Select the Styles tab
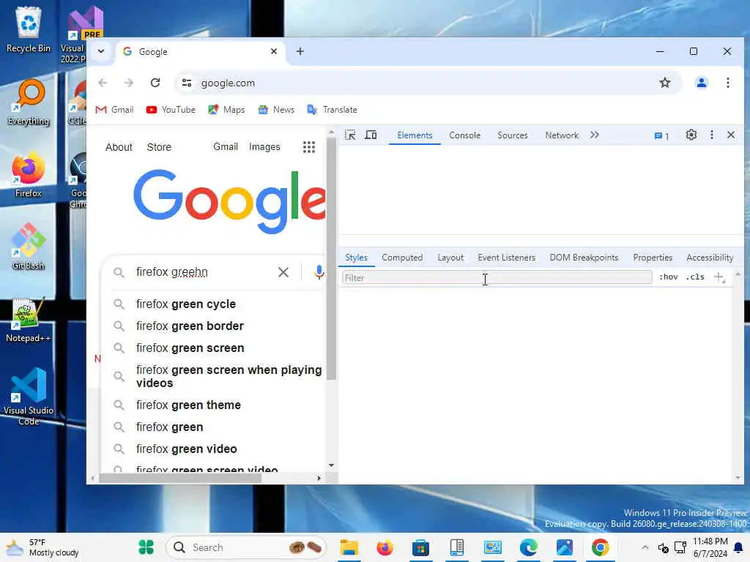The height and width of the screenshot is (562, 750). click(357, 258)
